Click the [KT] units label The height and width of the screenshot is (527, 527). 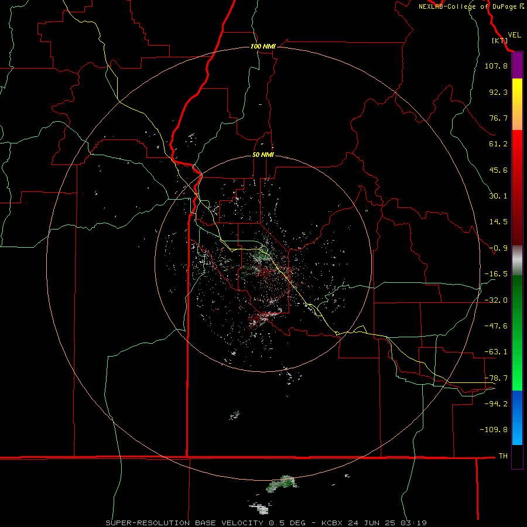pyautogui.click(x=500, y=40)
